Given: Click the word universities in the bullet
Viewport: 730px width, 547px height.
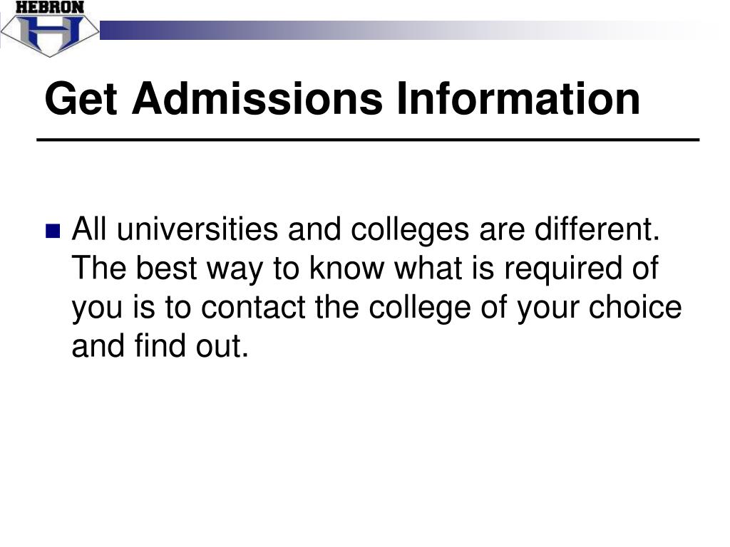Looking at the screenshot, I should coord(197,229).
